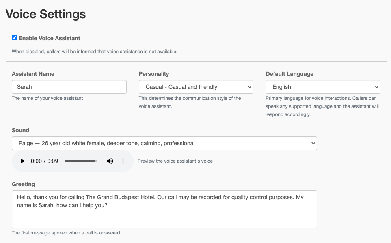Open audio player more options menu
This screenshot has height=243, width=391.
123,161
